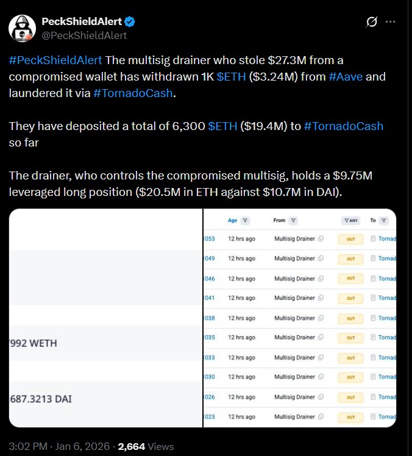The height and width of the screenshot is (456, 412).
Task: Click the #PeckShieldAlert hashtag in the tweet
Action: [x=55, y=62]
